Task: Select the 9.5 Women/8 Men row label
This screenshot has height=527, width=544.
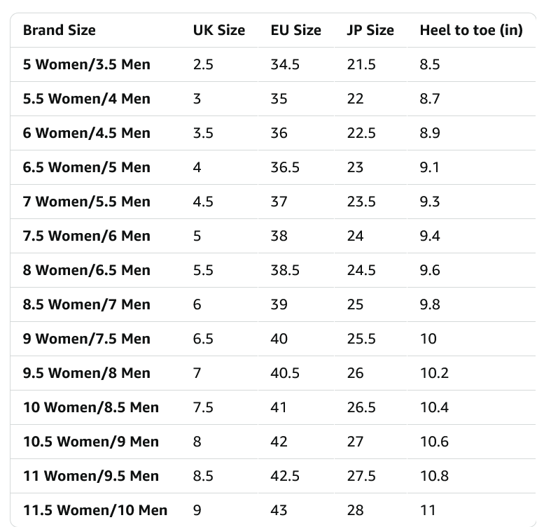Action: pos(86,373)
